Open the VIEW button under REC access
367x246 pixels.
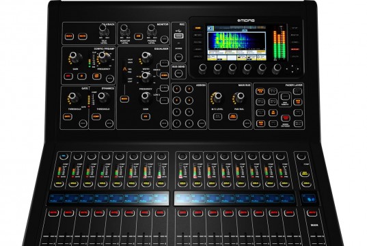(178, 57)
